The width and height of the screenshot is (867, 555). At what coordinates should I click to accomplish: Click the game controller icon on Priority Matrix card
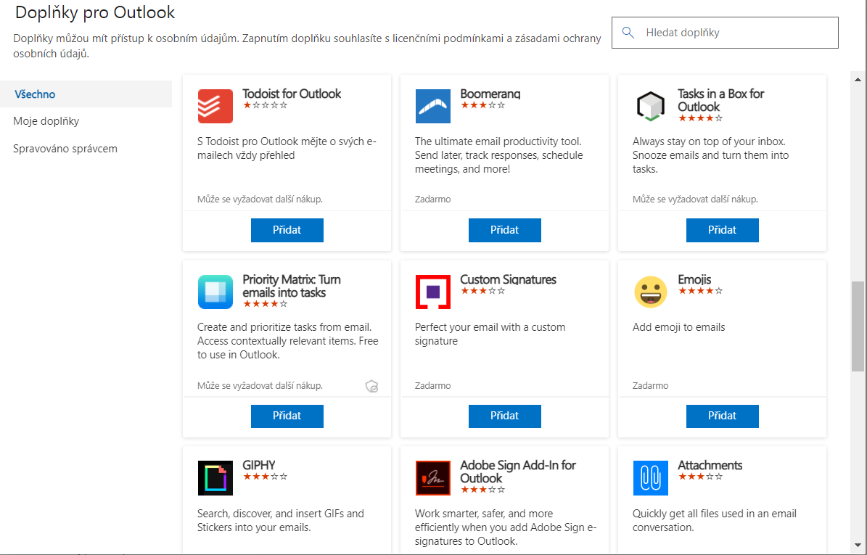(x=371, y=385)
